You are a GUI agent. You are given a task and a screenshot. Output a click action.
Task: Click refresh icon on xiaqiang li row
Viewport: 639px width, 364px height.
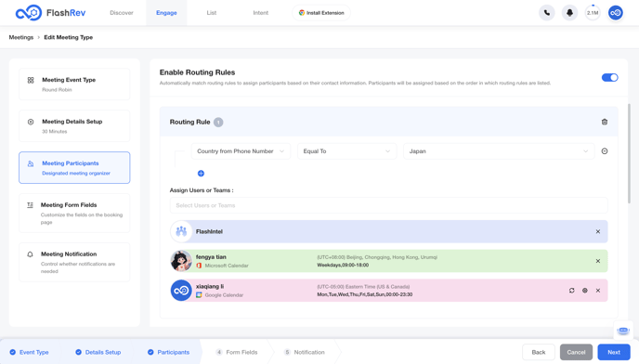pyautogui.click(x=572, y=291)
